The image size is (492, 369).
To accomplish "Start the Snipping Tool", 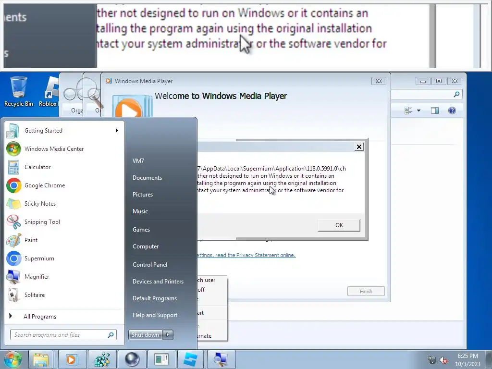I will pyautogui.click(x=64, y=221).
